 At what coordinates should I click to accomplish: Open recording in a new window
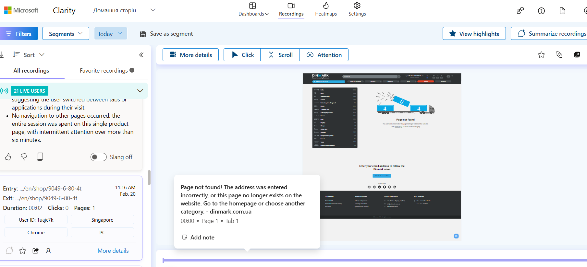coord(577,55)
